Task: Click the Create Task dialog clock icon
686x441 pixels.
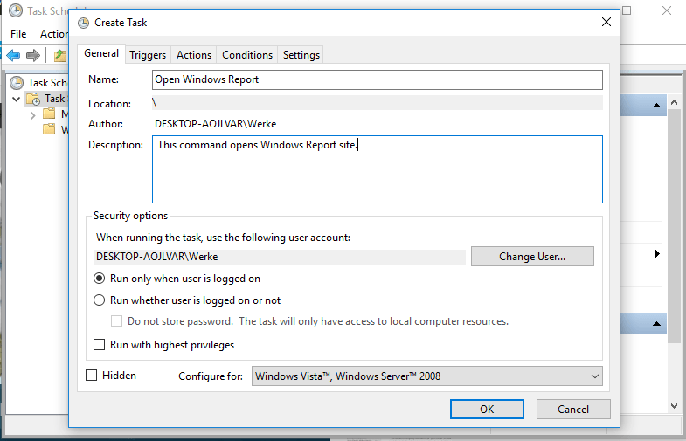Action: pos(83,22)
